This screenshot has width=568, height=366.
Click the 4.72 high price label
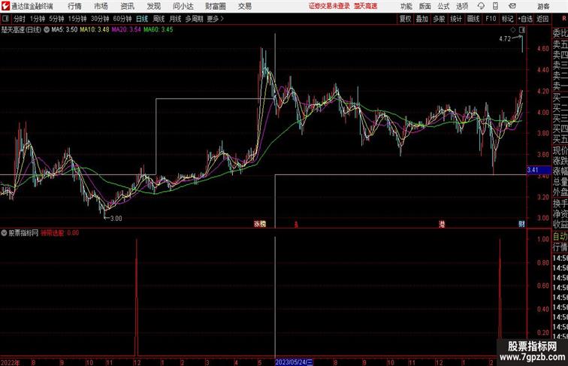tap(505, 39)
